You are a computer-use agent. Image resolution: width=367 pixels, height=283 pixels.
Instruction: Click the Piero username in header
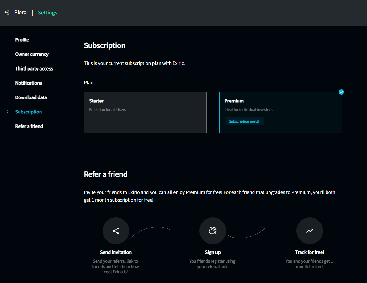20,13
